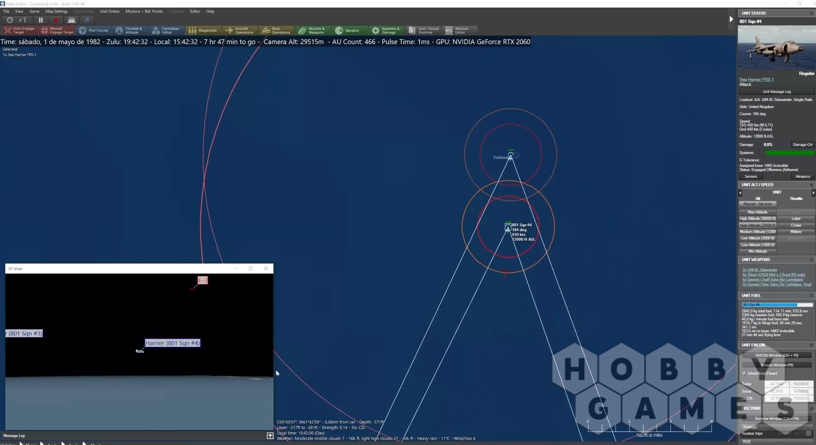Open Missions + Ref. Points menu

(144, 12)
